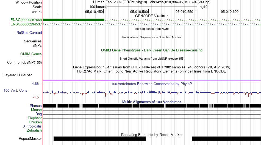Screen dimensions: 261x145
Task: Click the Common dbSNP(155) track label
Action: coord(24,62)
